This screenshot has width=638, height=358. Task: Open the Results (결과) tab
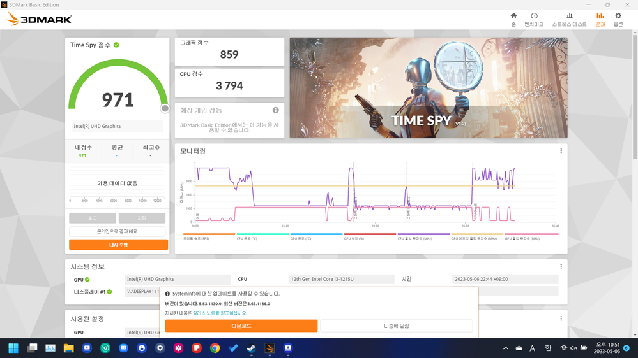click(600, 19)
